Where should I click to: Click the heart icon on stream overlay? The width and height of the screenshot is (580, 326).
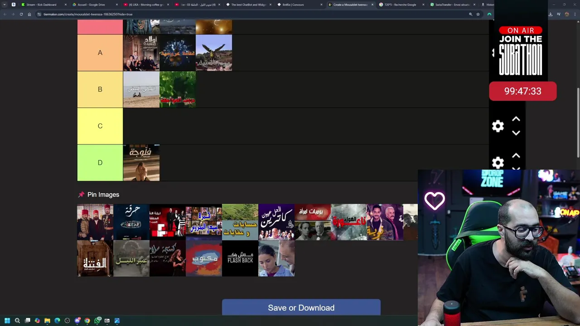point(435,201)
